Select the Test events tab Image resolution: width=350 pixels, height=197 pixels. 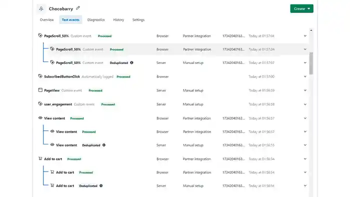(70, 20)
